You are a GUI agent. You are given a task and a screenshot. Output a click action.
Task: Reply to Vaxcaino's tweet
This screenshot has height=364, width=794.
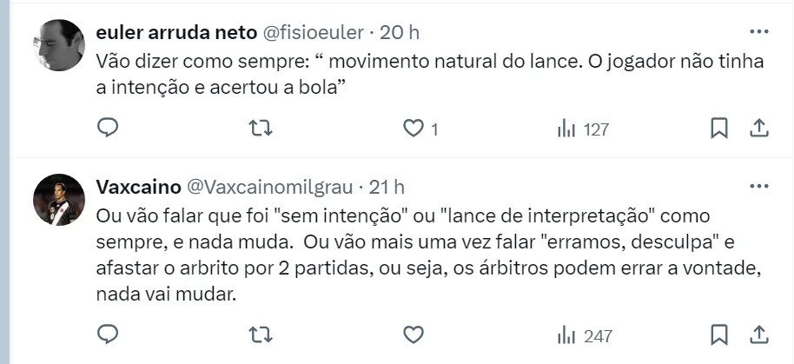coord(108,334)
